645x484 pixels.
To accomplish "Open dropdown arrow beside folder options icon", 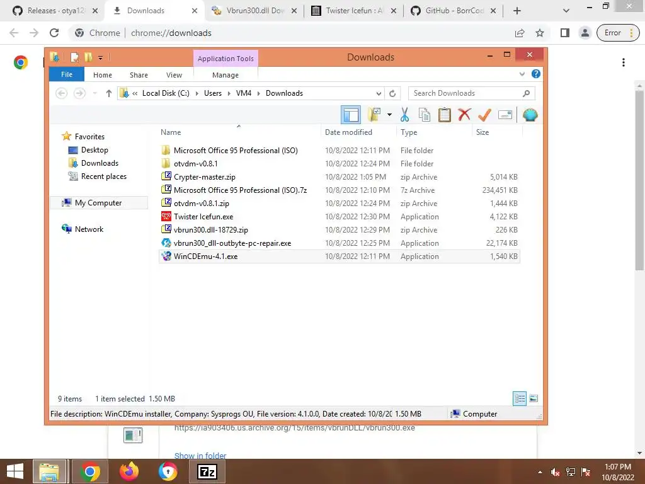I will (389, 115).
